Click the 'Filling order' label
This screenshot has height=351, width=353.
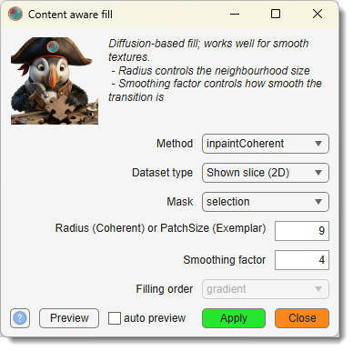point(165,289)
